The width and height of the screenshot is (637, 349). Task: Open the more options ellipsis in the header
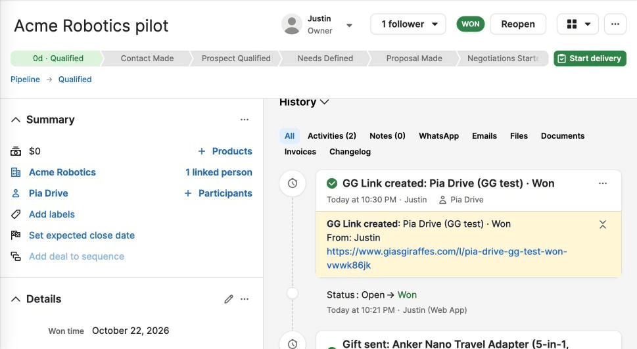point(615,24)
